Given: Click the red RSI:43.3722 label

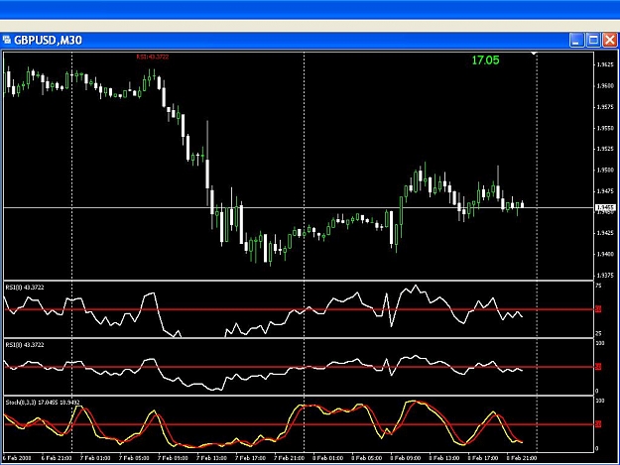Looking at the screenshot, I should [152, 57].
